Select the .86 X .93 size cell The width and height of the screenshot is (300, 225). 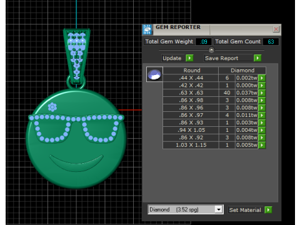tap(191, 122)
